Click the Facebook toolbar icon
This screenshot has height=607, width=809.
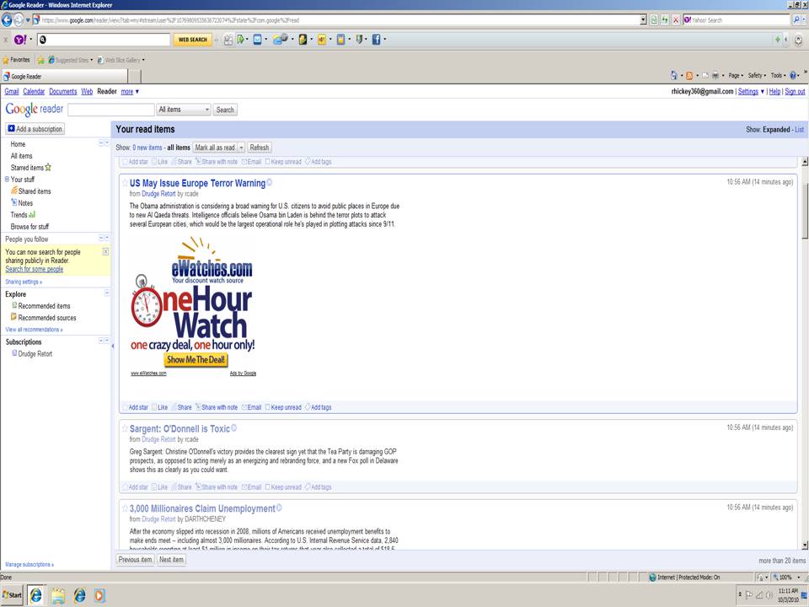[376, 40]
